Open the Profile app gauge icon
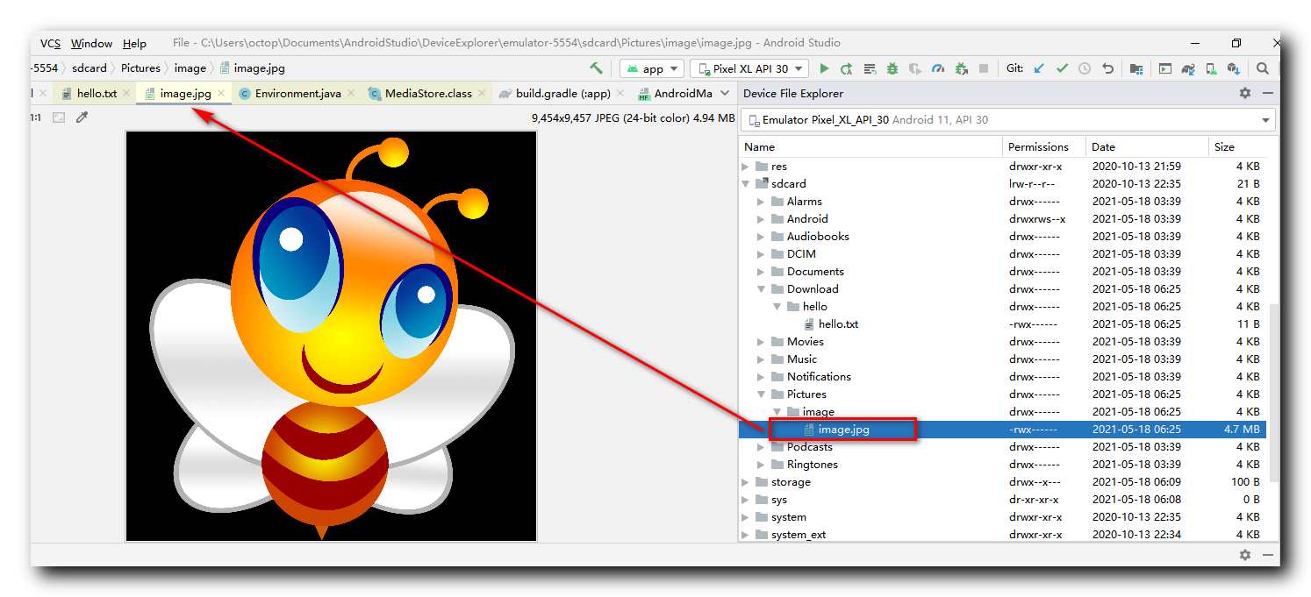 (938, 68)
